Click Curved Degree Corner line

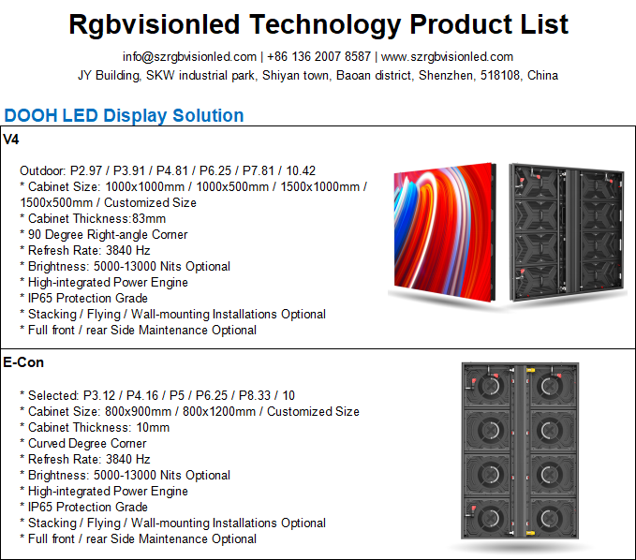coord(83,443)
